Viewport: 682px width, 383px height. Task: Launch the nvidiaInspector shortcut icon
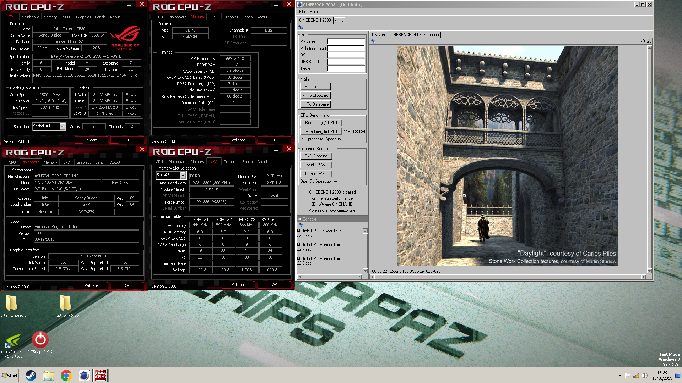[13, 341]
